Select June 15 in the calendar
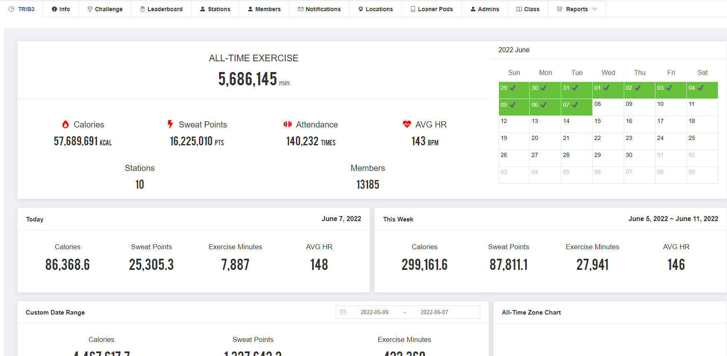 click(x=608, y=124)
